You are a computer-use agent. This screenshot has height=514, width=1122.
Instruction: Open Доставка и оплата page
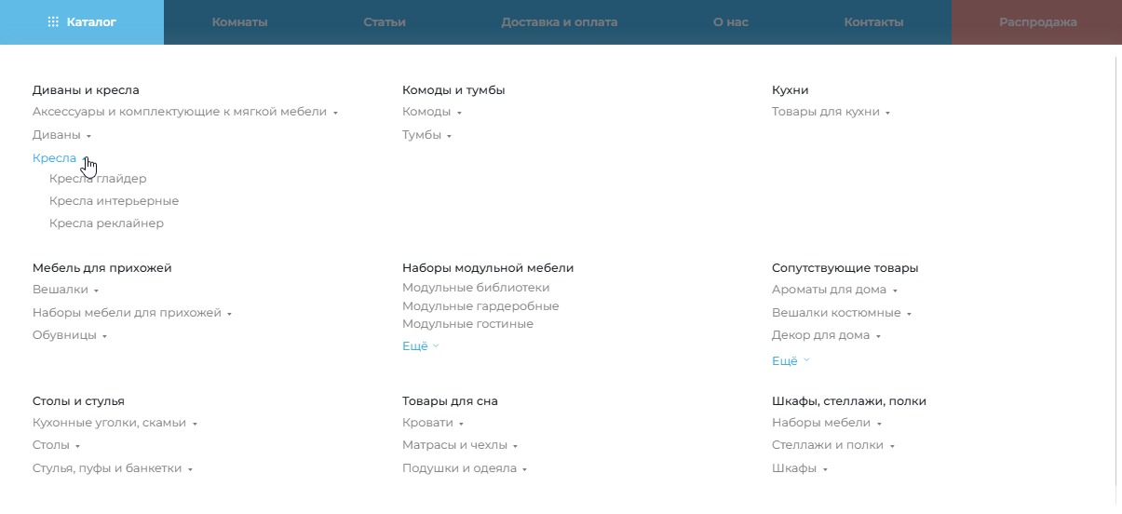[x=559, y=22]
